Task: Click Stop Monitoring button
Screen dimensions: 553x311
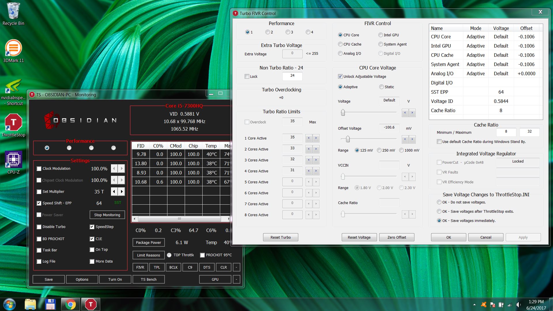Action: coord(107,215)
